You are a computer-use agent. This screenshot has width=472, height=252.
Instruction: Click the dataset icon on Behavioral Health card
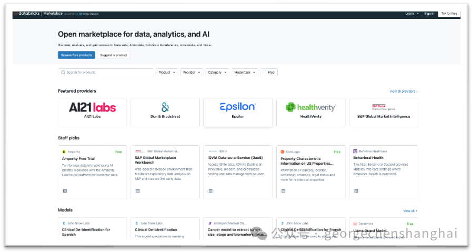tap(356, 191)
